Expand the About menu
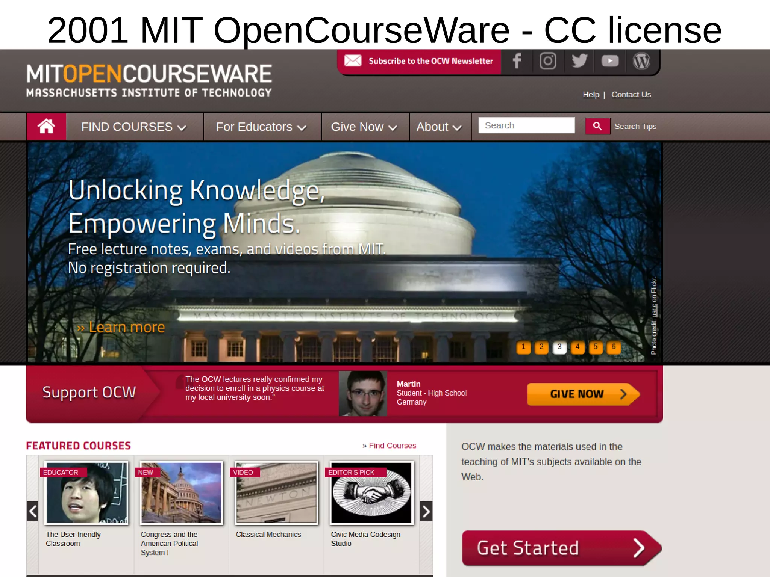 coord(439,127)
